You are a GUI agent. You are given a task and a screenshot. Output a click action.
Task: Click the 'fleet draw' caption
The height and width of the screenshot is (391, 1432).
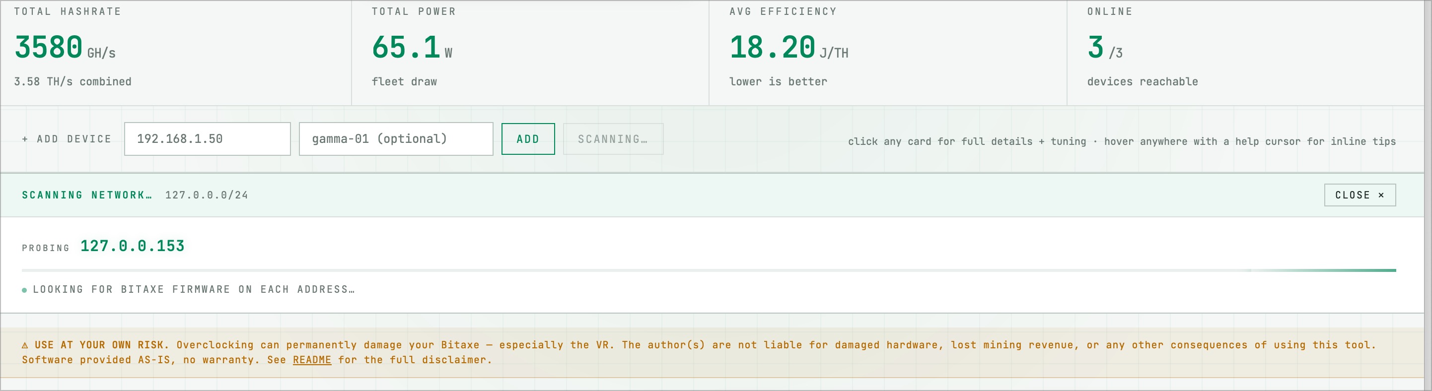point(404,82)
